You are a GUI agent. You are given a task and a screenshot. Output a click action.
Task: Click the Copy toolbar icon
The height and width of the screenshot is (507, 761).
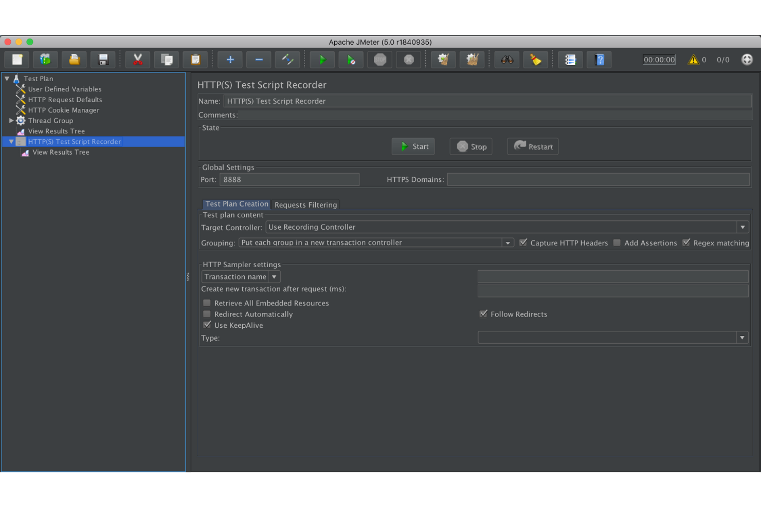click(167, 60)
